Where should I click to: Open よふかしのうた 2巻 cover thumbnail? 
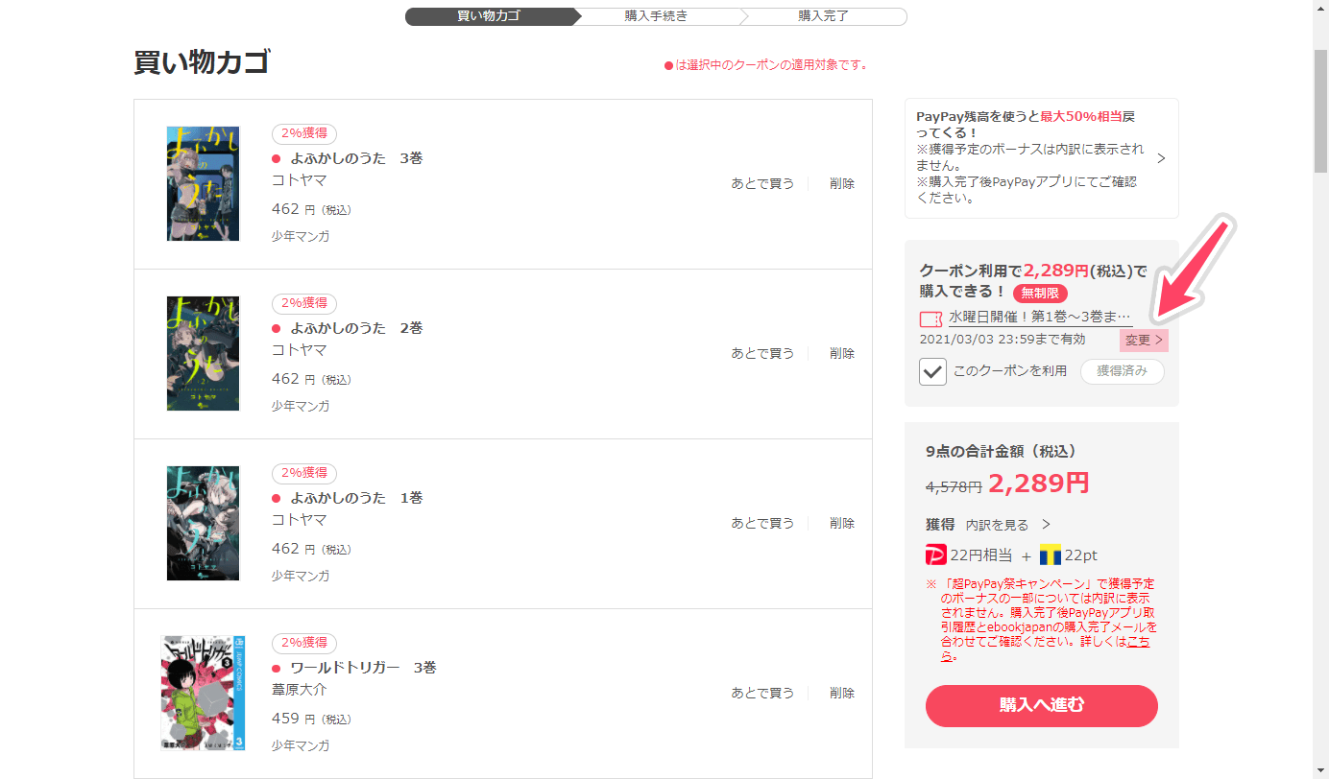coord(203,353)
